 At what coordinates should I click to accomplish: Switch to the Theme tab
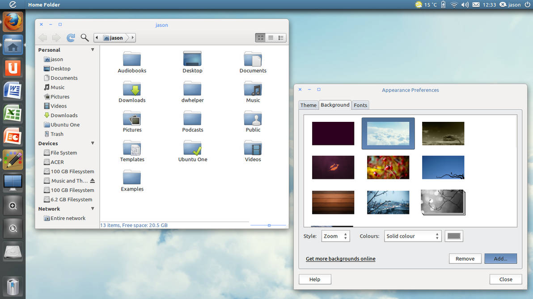pyautogui.click(x=309, y=105)
